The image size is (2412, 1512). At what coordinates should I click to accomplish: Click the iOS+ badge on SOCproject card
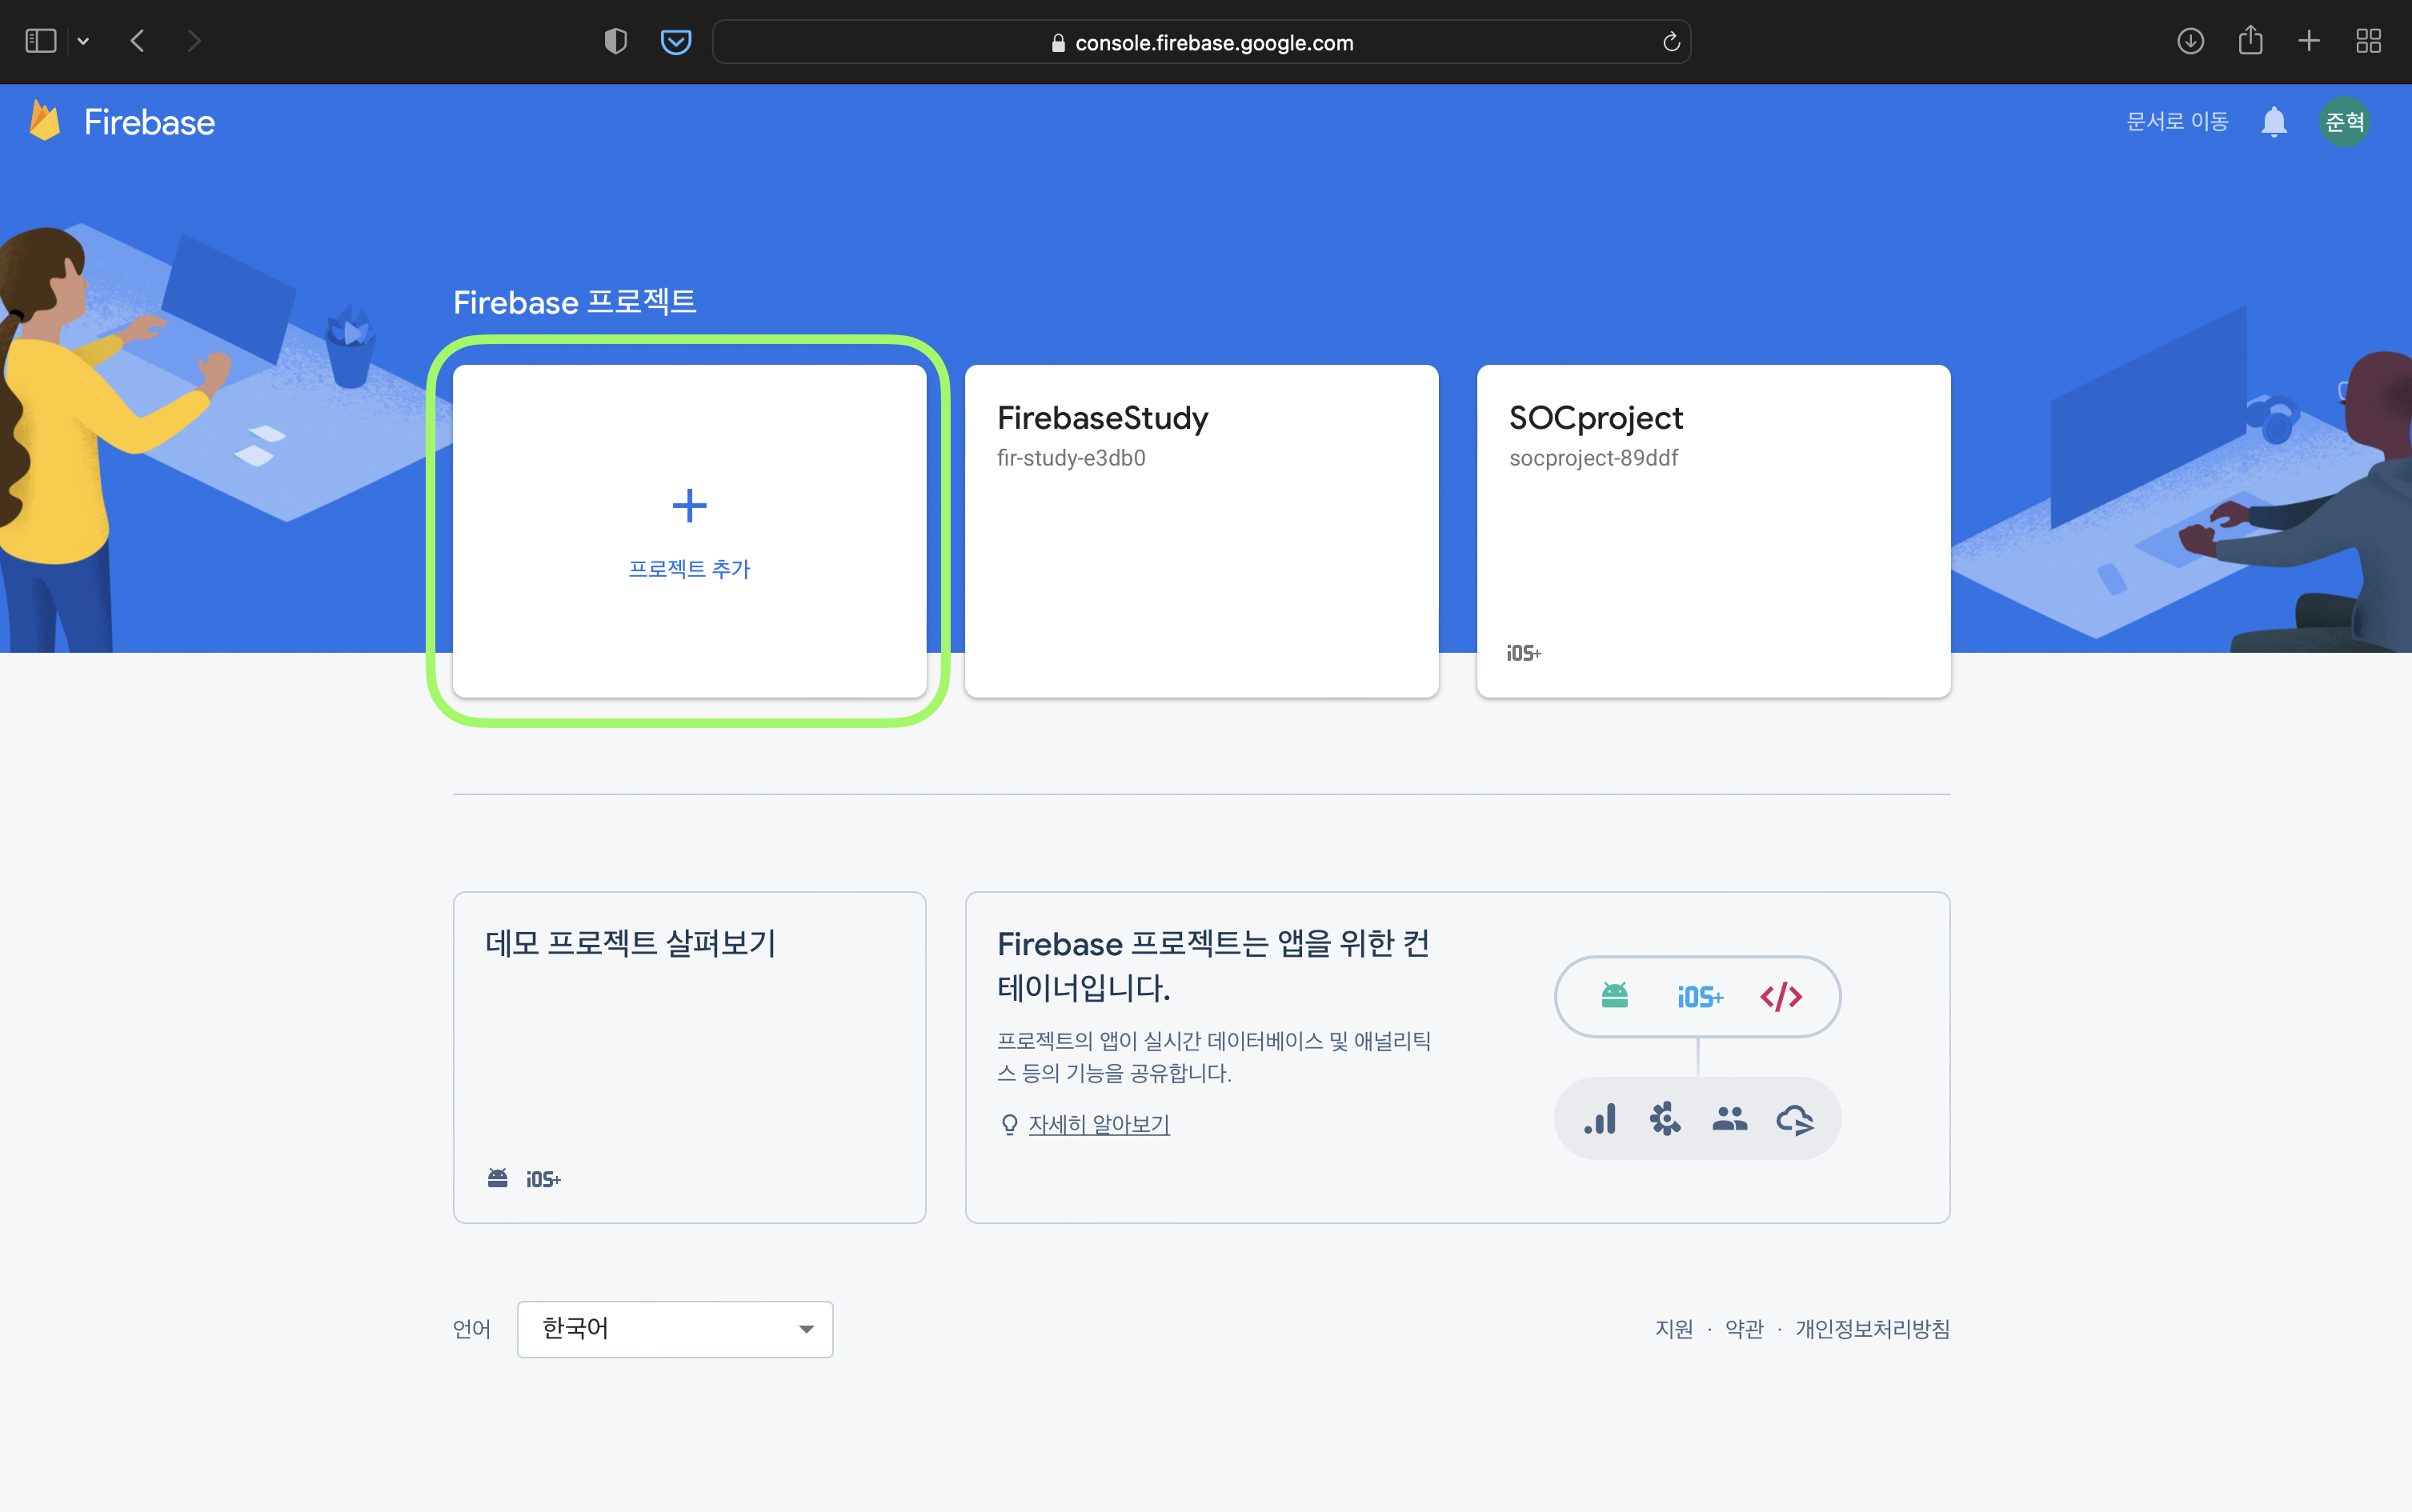click(1524, 653)
